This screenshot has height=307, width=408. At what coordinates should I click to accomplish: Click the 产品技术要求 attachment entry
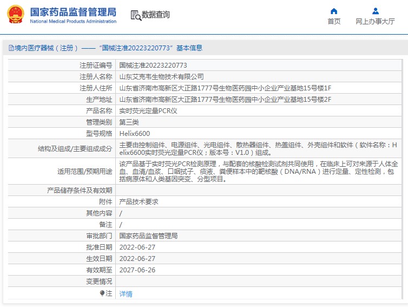[139, 202]
